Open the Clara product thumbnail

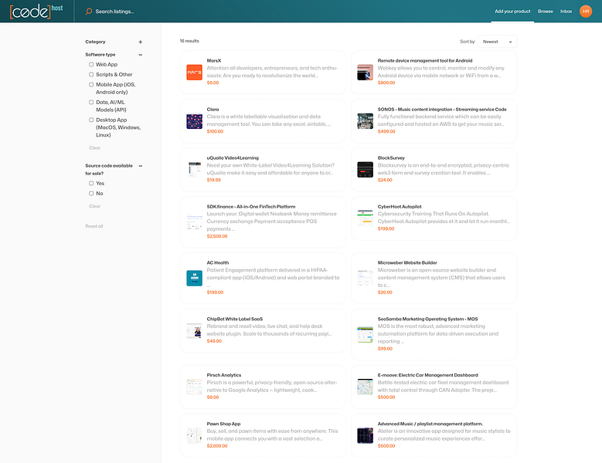pyautogui.click(x=194, y=121)
